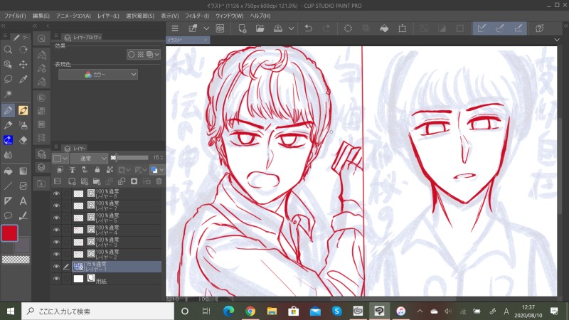569x320 pixels.
Task: Toggle set as reference layer lighthouse icon
Action: click(x=73, y=169)
